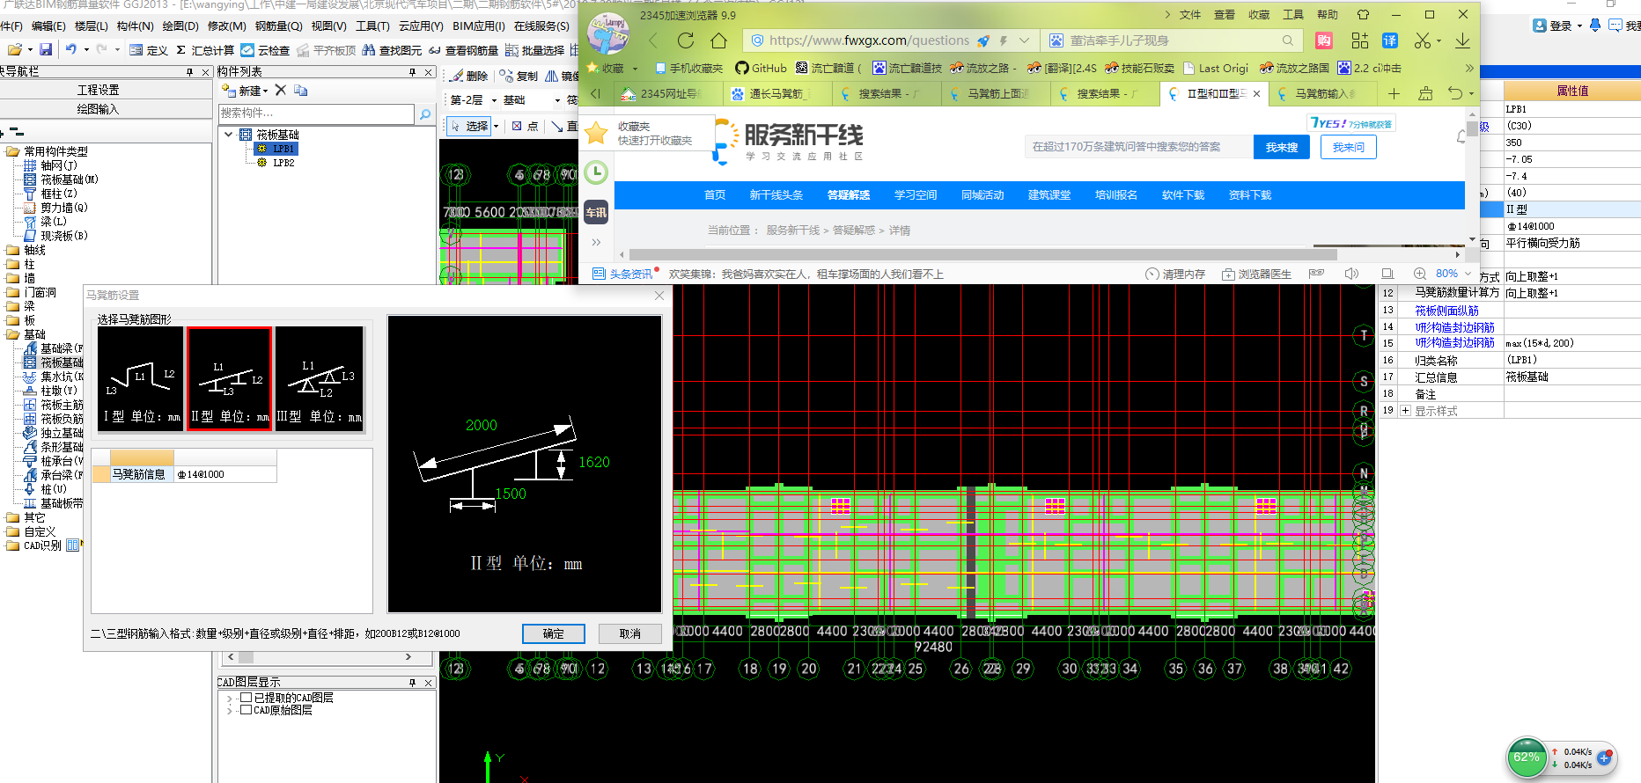Viewport: 1641px width, 783px height.
Task: Click 我来问 ask button
Action: pos(1349,147)
